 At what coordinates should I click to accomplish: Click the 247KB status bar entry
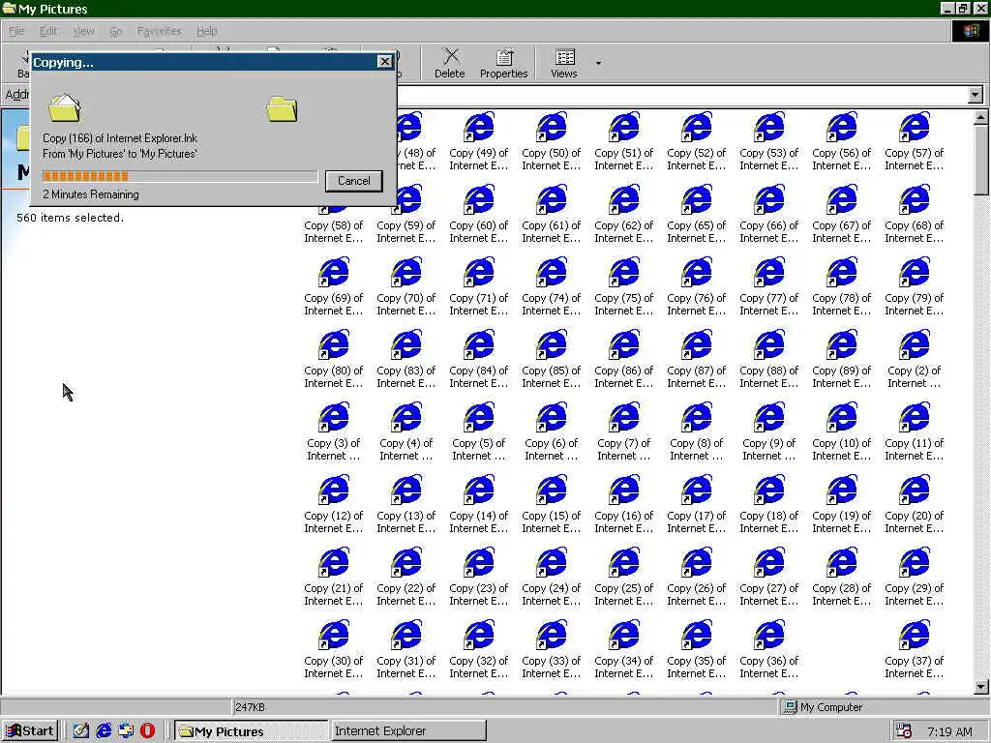pyautogui.click(x=250, y=707)
